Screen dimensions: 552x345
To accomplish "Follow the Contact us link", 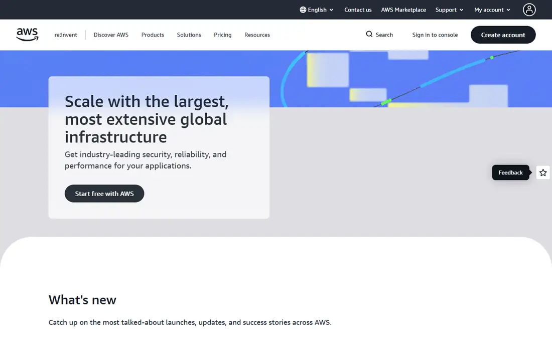I will pos(358,10).
